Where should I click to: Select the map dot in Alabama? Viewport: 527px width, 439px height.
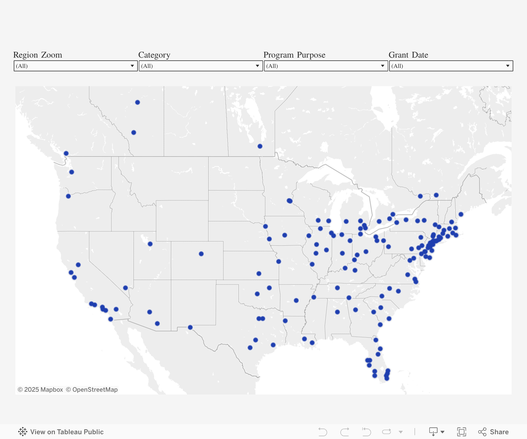pyautogui.click(x=337, y=312)
